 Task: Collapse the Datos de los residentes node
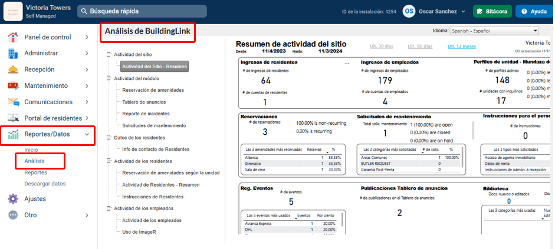(109, 137)
